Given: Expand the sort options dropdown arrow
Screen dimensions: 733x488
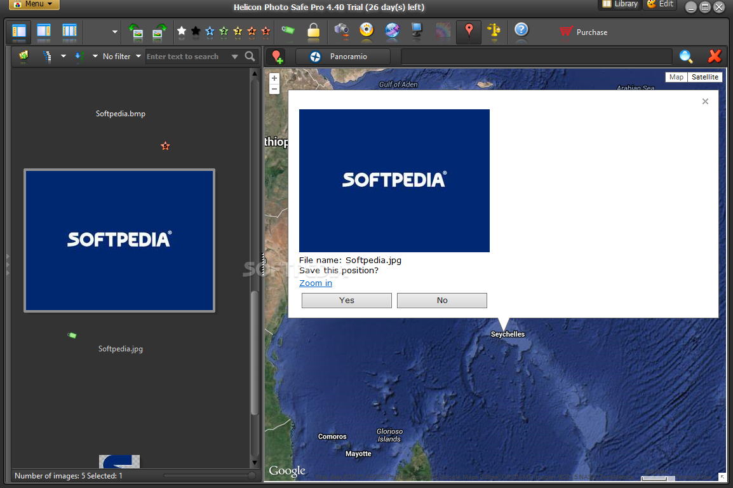Looking at the screenshot, I should 95,56.
